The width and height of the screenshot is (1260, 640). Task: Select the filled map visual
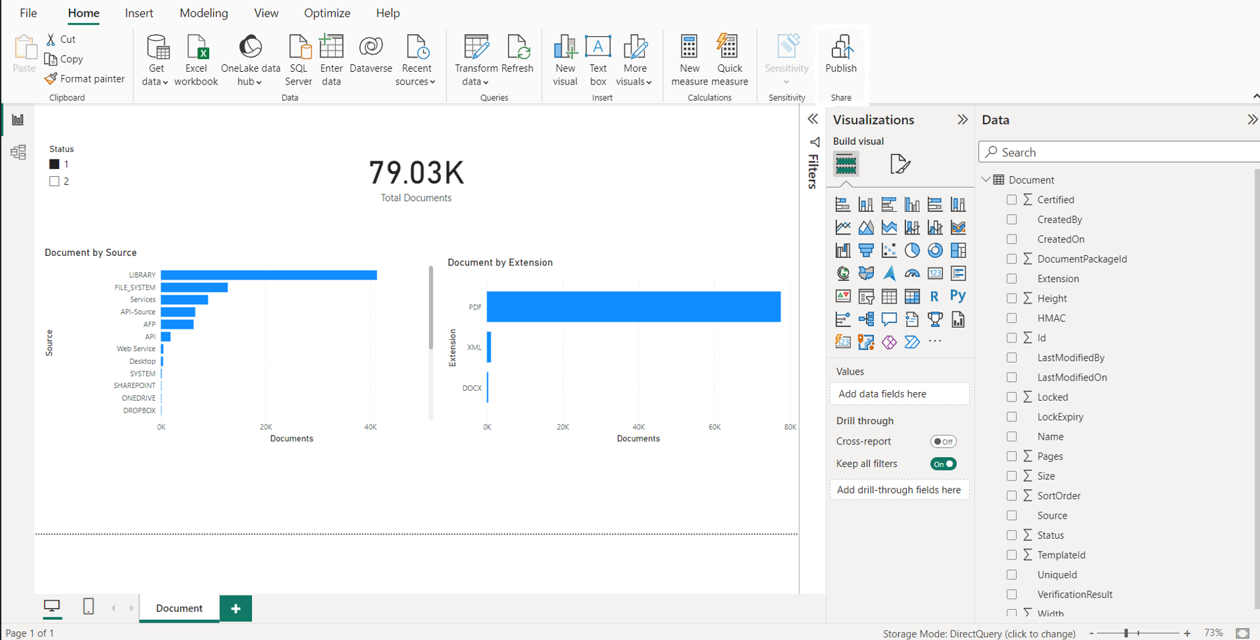tap(866, 273)
